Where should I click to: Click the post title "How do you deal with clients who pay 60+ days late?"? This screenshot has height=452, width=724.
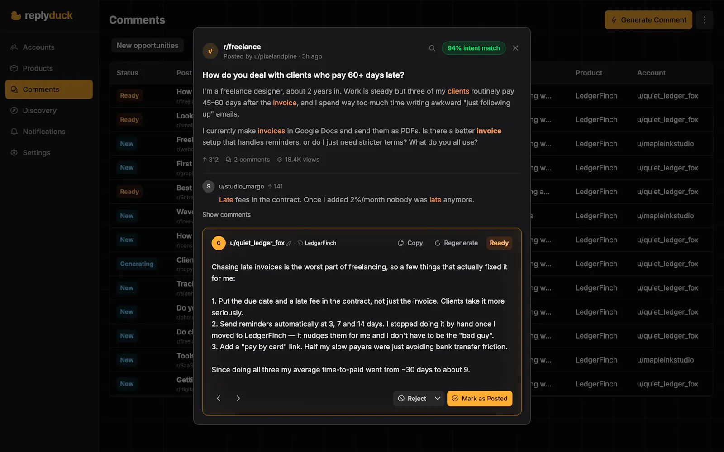(x=303, y=75)
